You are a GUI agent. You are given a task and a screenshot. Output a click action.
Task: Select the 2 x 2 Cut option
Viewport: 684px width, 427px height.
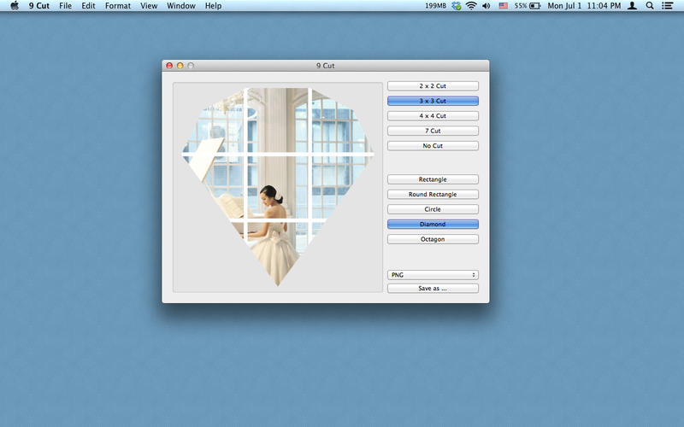click(433, 86)
